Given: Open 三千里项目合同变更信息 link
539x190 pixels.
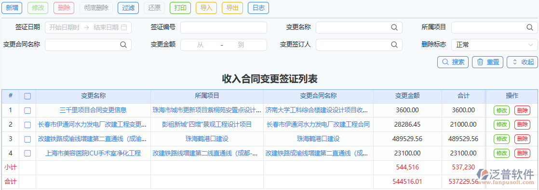Looking at the screenshot, I should tap(93, 110).
